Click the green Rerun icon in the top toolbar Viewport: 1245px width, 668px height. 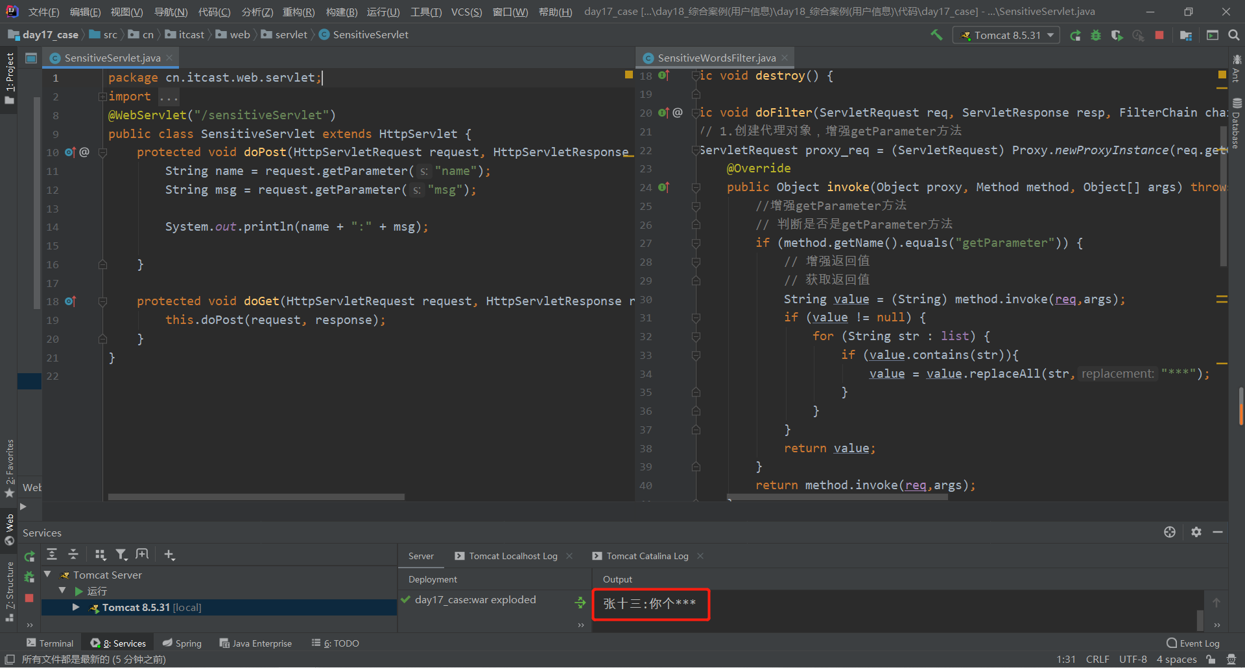click(1075, 35)
